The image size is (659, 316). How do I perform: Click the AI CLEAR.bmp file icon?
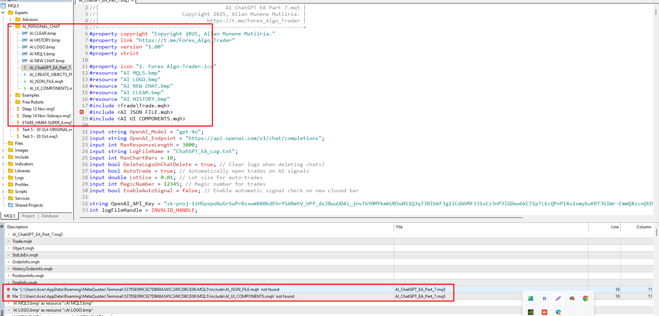tap(25, 33)
